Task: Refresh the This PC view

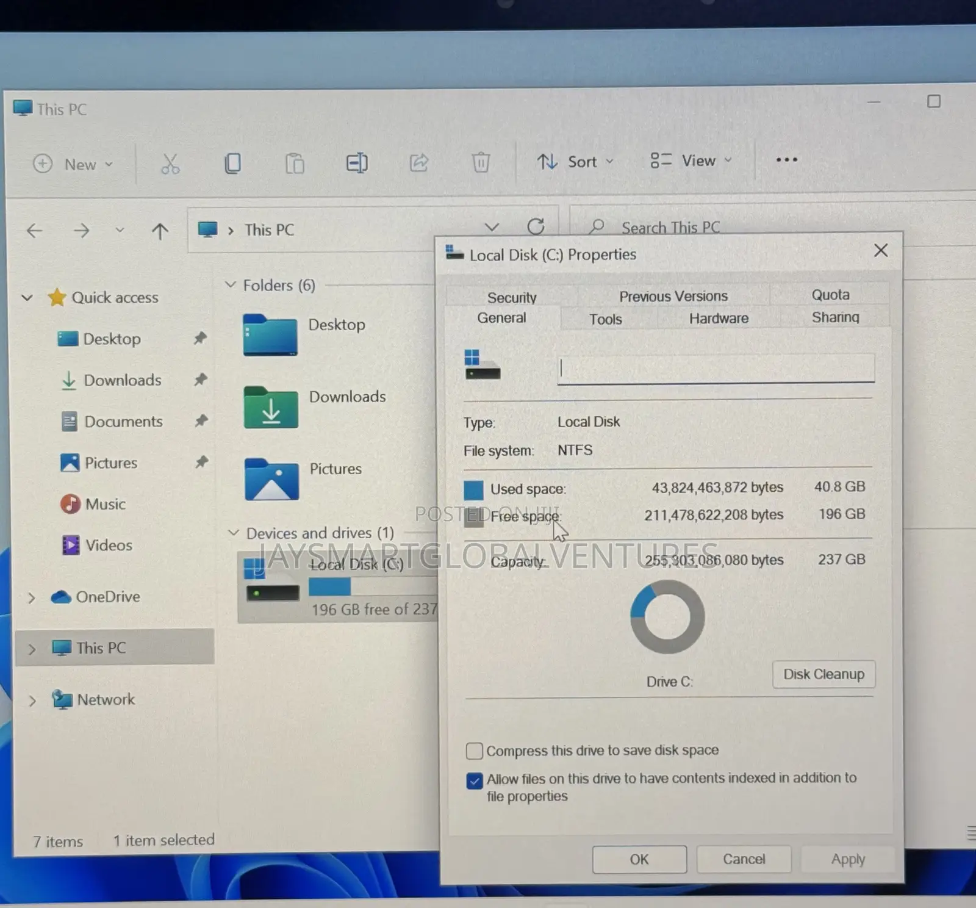Action: click(x=536, y=226)
